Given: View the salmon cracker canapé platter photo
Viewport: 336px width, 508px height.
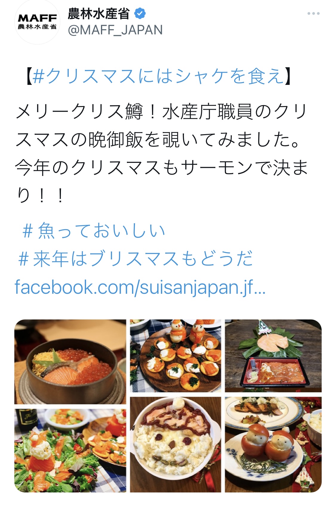Looking at the screenshot, I should coord(176,356).
